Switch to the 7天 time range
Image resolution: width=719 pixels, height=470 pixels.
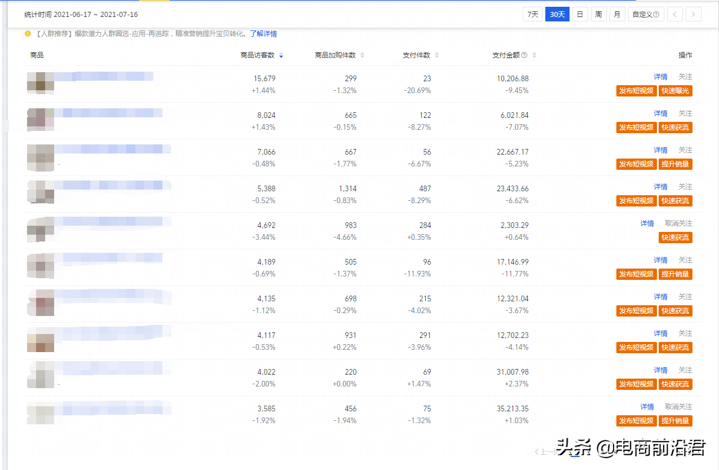531,14
